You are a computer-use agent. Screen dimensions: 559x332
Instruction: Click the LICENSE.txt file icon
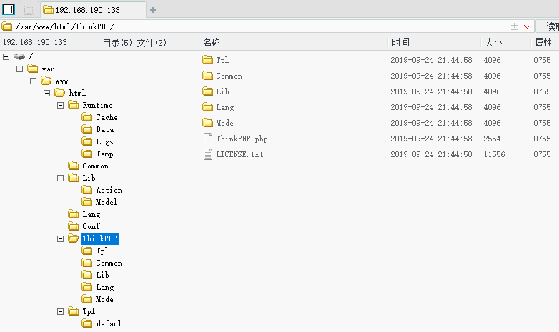tap(208, 154)
